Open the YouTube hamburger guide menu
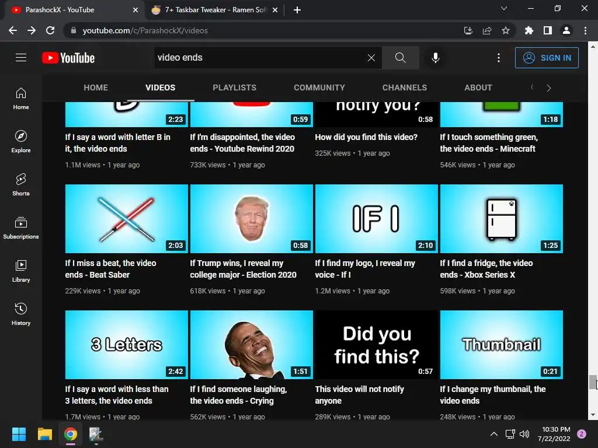Screen dimensions: 598x448 click(x=21, y=58)
